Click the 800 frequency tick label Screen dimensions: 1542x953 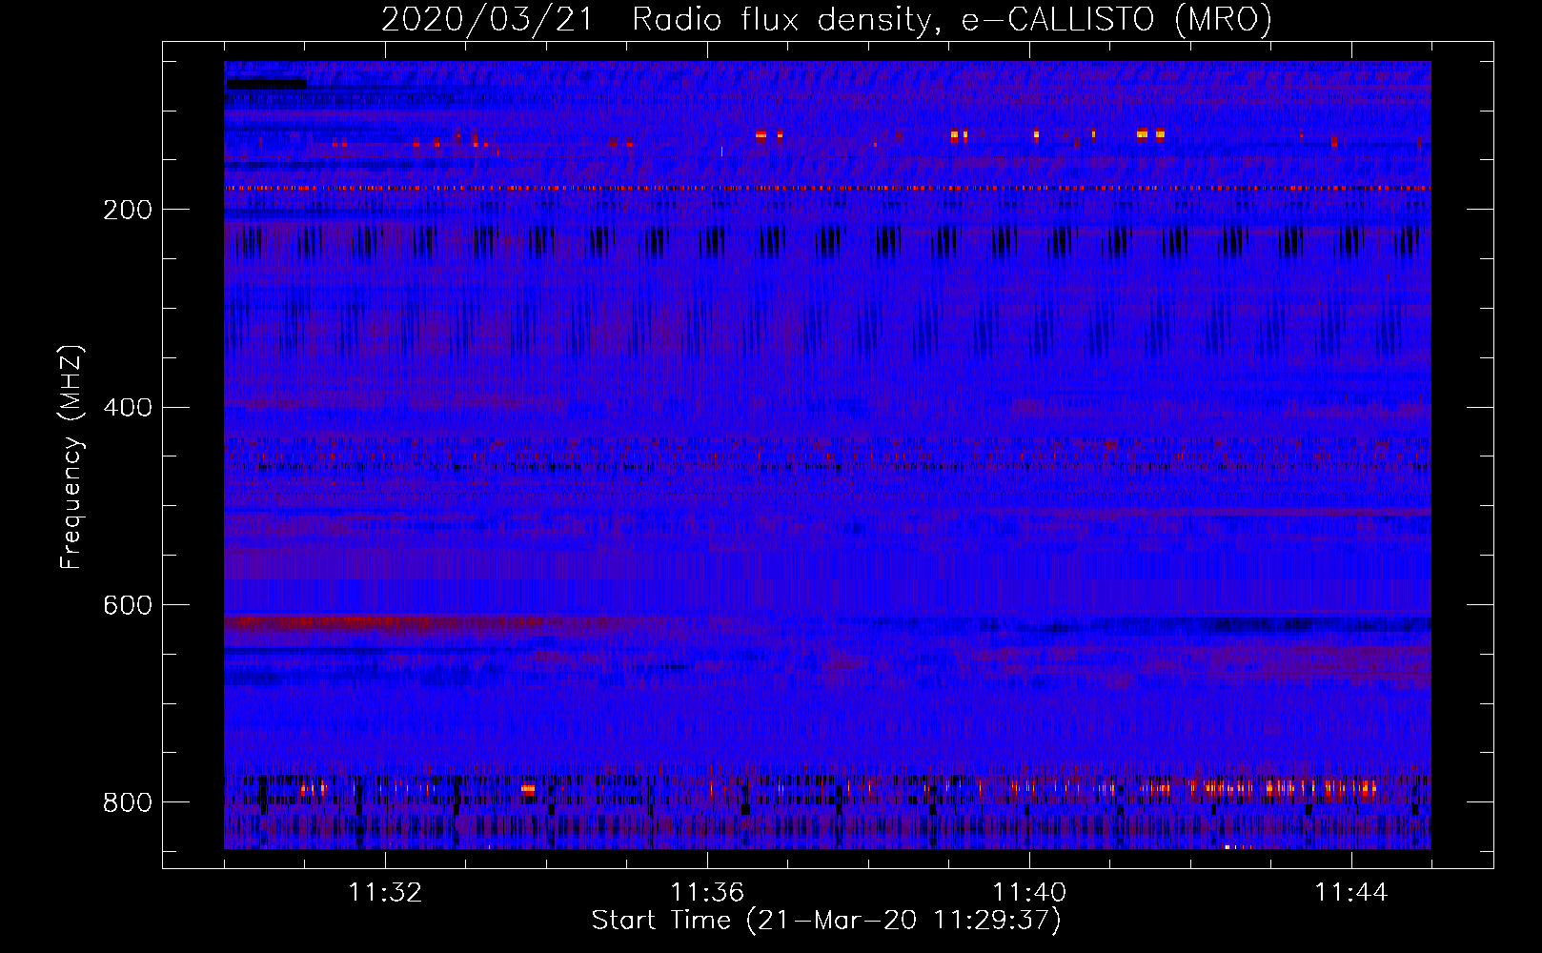128,802
